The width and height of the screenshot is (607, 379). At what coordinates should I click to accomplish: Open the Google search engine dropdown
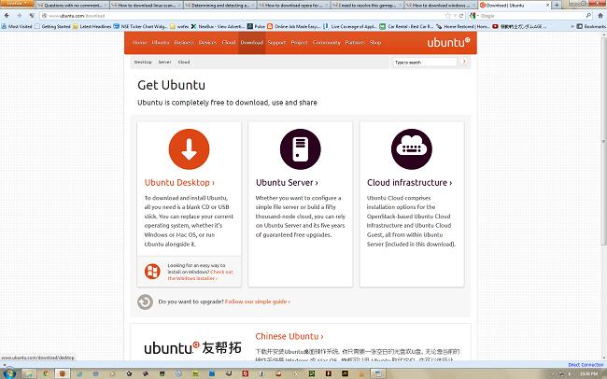pyautogui.click(x=474, y=16)
